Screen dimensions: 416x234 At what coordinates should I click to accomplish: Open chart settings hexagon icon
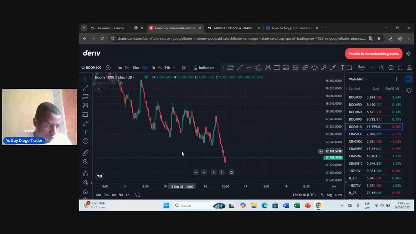(391, 68)
